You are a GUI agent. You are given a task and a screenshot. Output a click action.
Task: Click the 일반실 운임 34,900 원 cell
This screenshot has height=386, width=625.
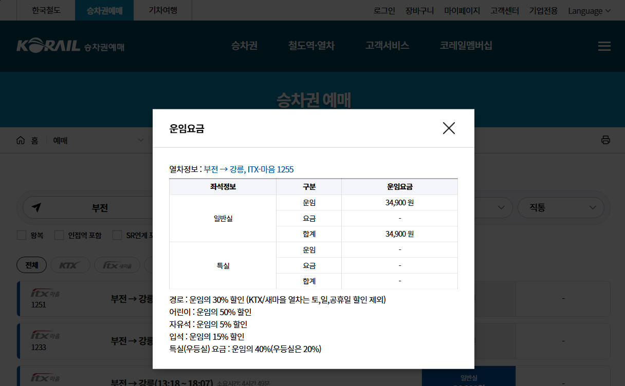pos(399,203)
